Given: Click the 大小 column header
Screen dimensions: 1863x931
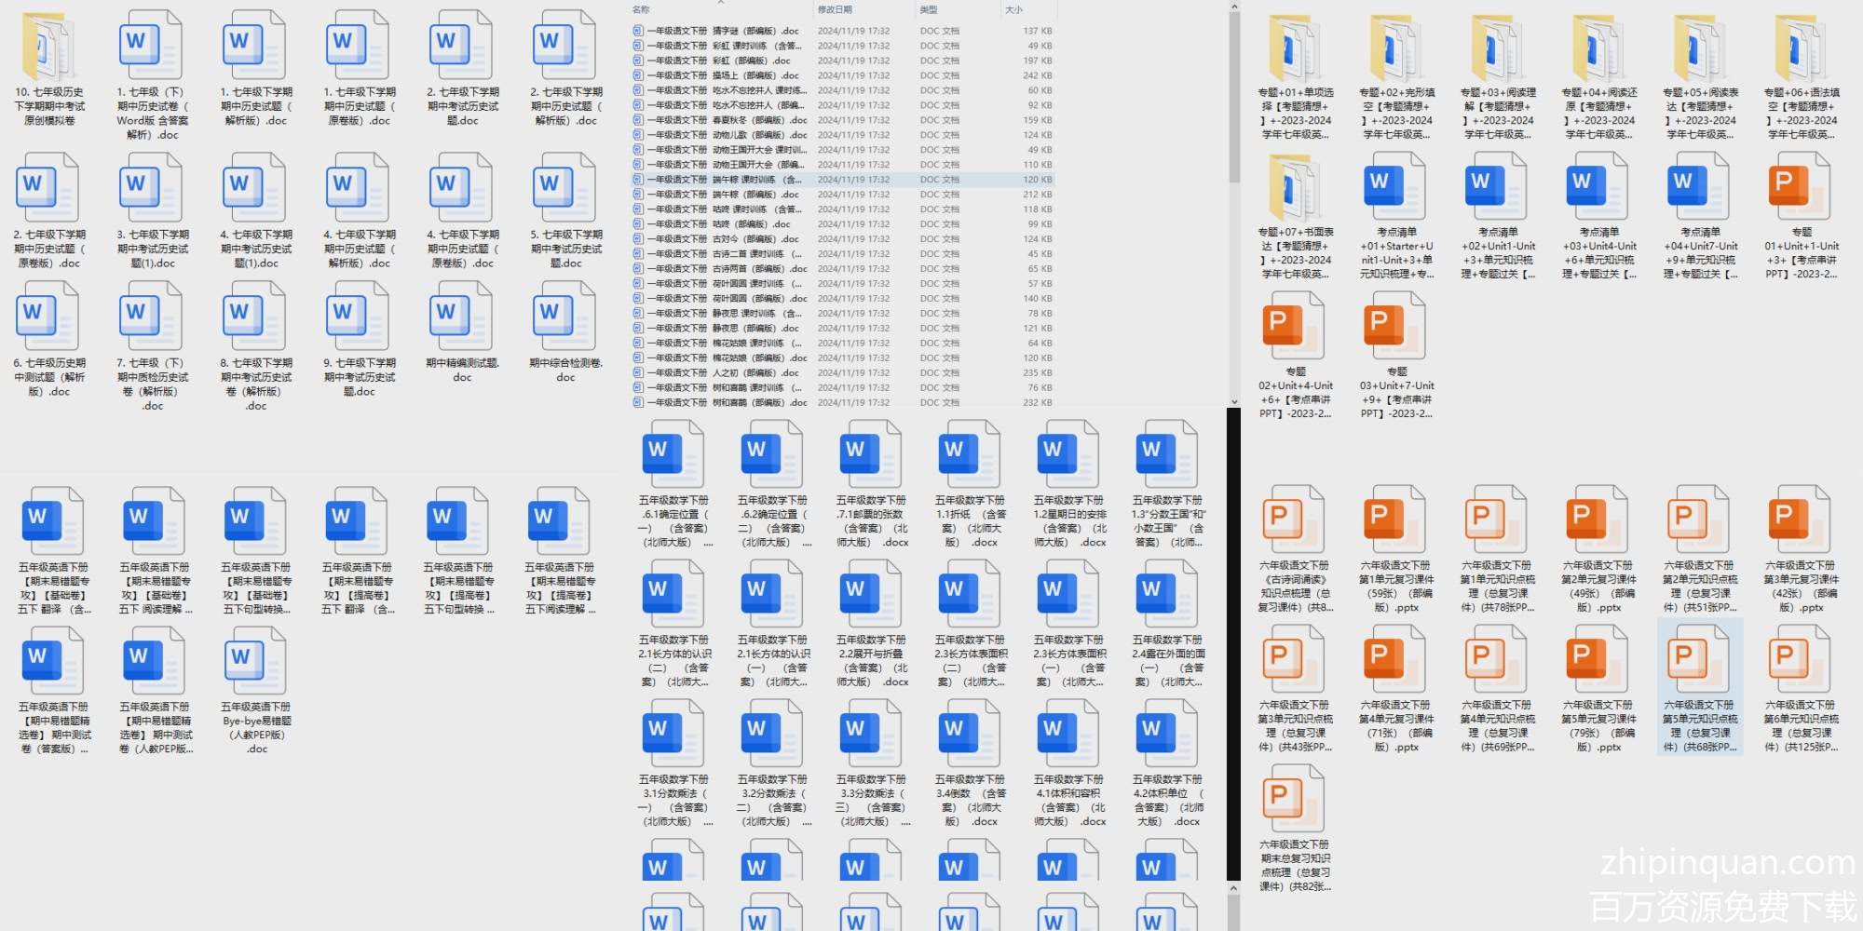Looking at the screenshot, I should point(1013,9).
